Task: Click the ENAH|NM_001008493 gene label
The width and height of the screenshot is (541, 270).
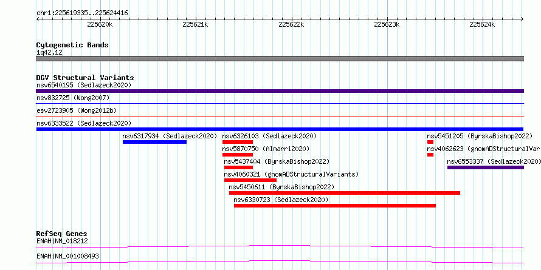Action: pos(67,256)
